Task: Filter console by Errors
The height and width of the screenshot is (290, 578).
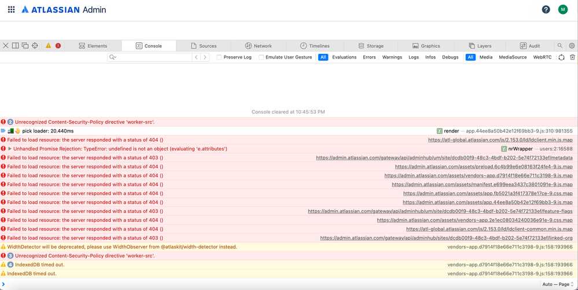Action: coord(369,57)
